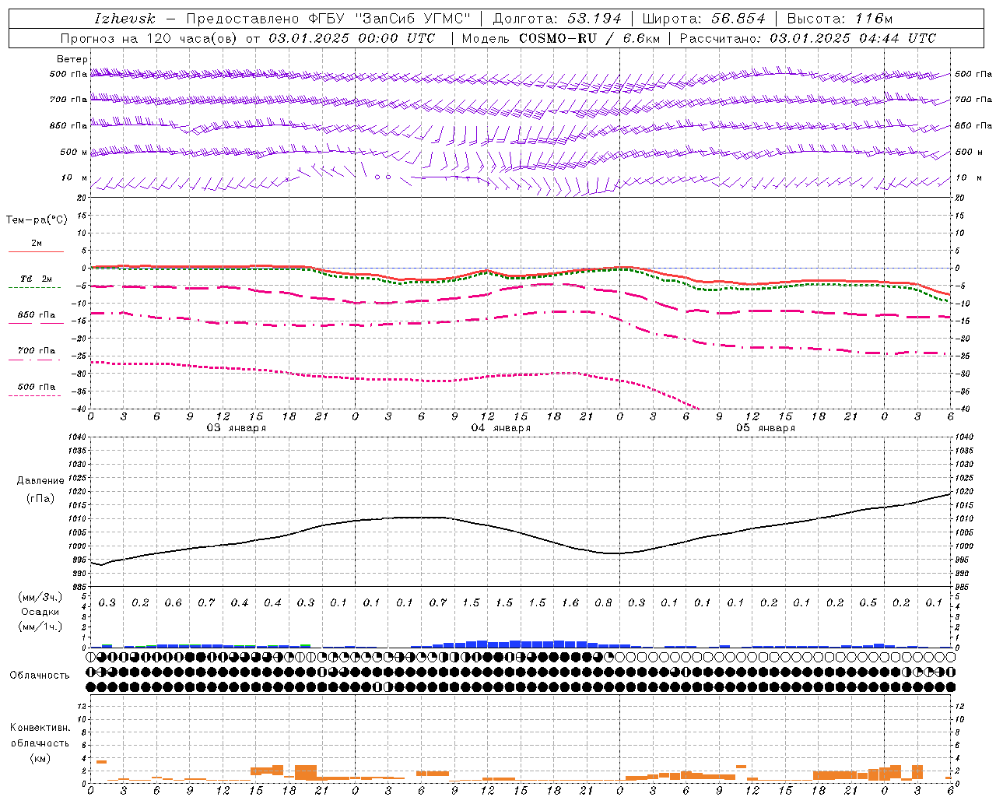Click the Тем-ра(°C) axis label
The height and width of the screenshot is (797, 996).
click(37, 220)
